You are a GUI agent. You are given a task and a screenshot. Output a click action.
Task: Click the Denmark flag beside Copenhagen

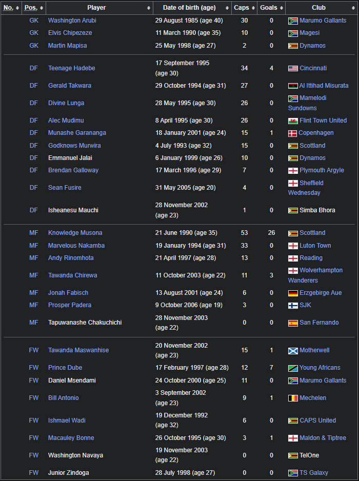[293, 133]
